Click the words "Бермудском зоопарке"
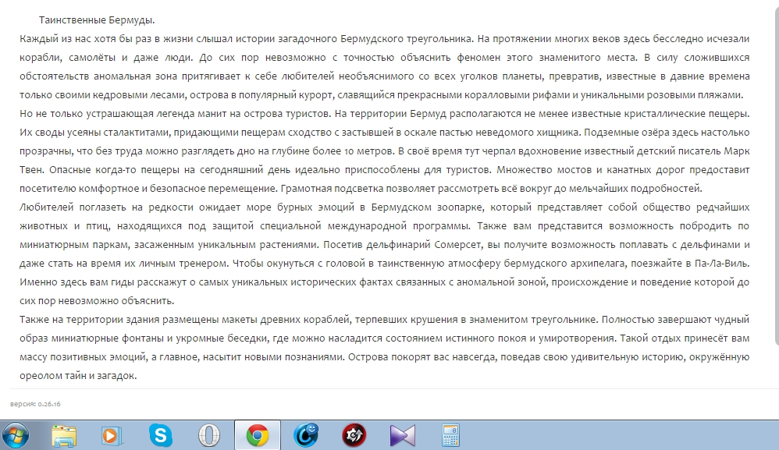This screenshot has width=779, height=450. (427, 207)
